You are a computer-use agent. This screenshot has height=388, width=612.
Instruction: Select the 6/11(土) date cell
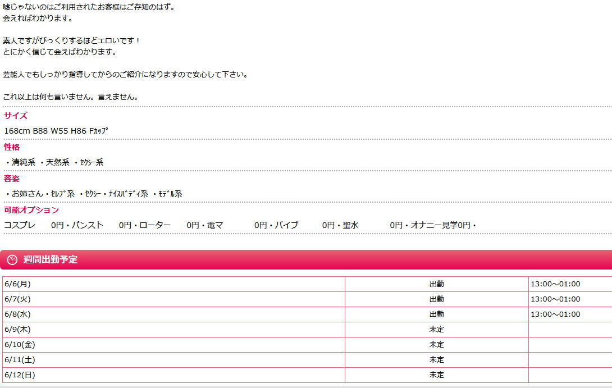click(20, 360)
